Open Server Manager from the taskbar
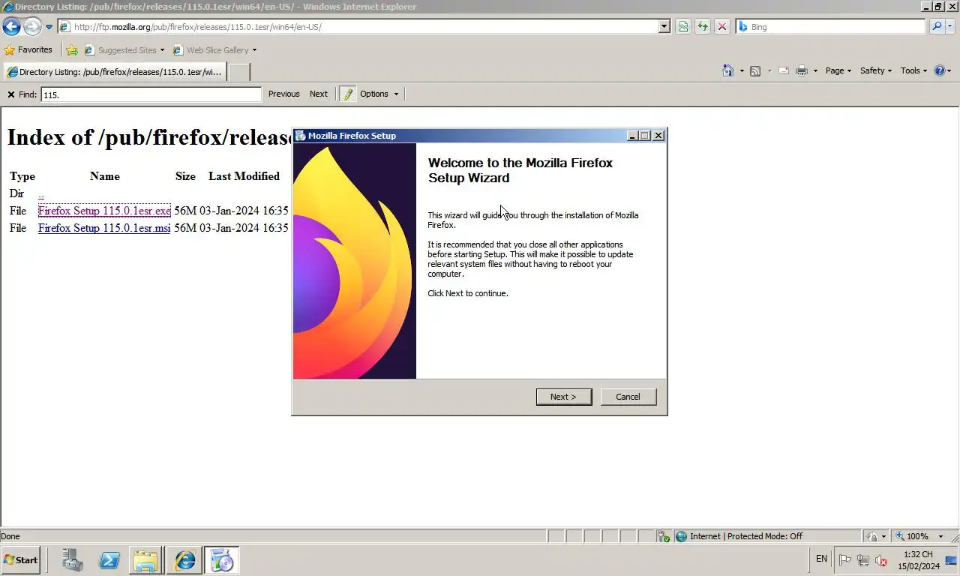The height and width of the screenshot is (576, 960). coord(73,560)
